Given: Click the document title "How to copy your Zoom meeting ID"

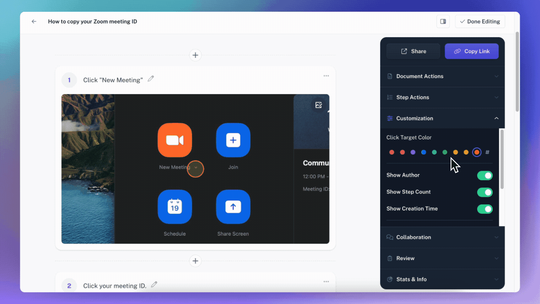Looking at the screenshot, I should [x=92, y=22].
